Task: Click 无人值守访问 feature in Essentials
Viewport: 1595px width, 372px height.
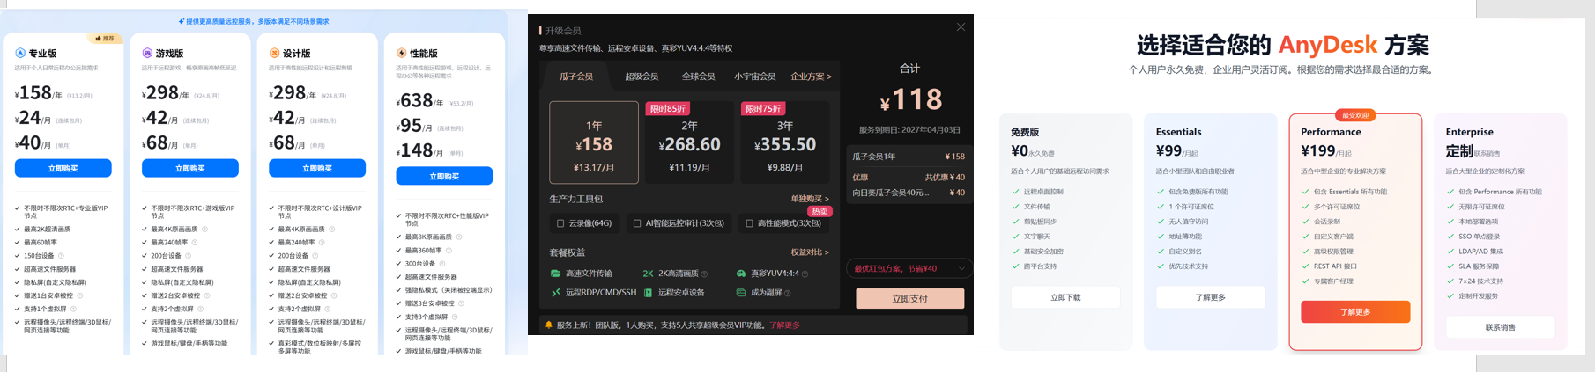Action: pyautogui.click(x=1188, y=222)
